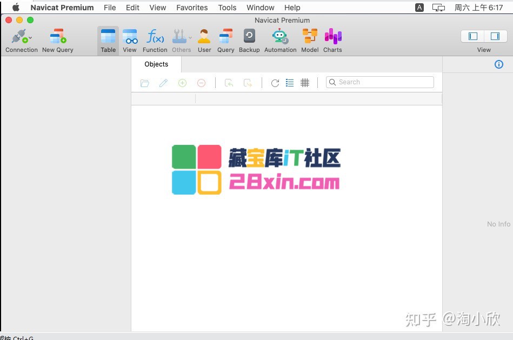The image size is (513, 340).
Task: Open the Apple menu
Action: click(x=16, y=7)
